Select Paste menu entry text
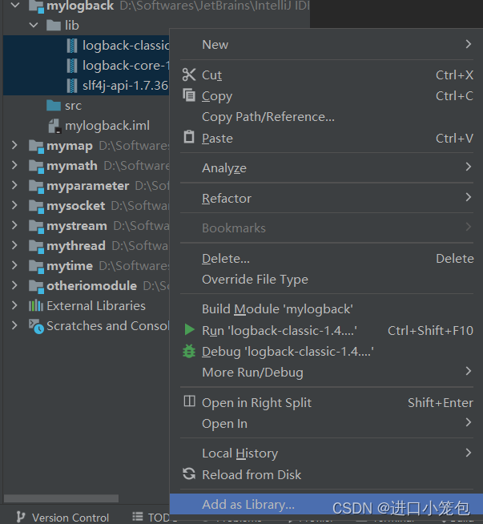Screen dimensions: 483x524 [217, 138]
